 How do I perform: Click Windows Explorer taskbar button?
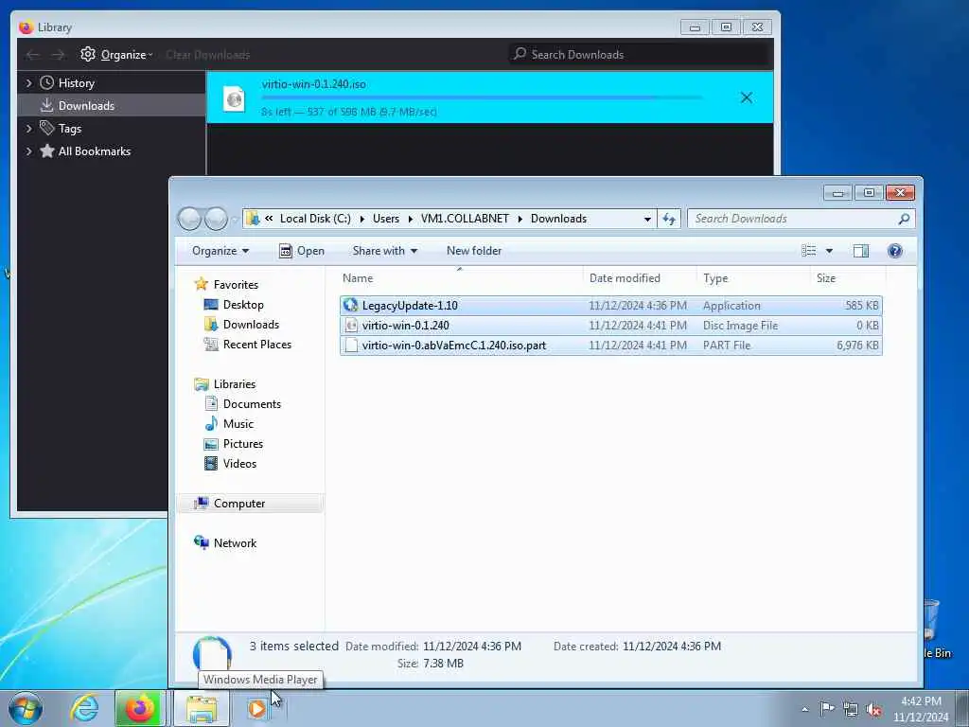coord(202,708)
